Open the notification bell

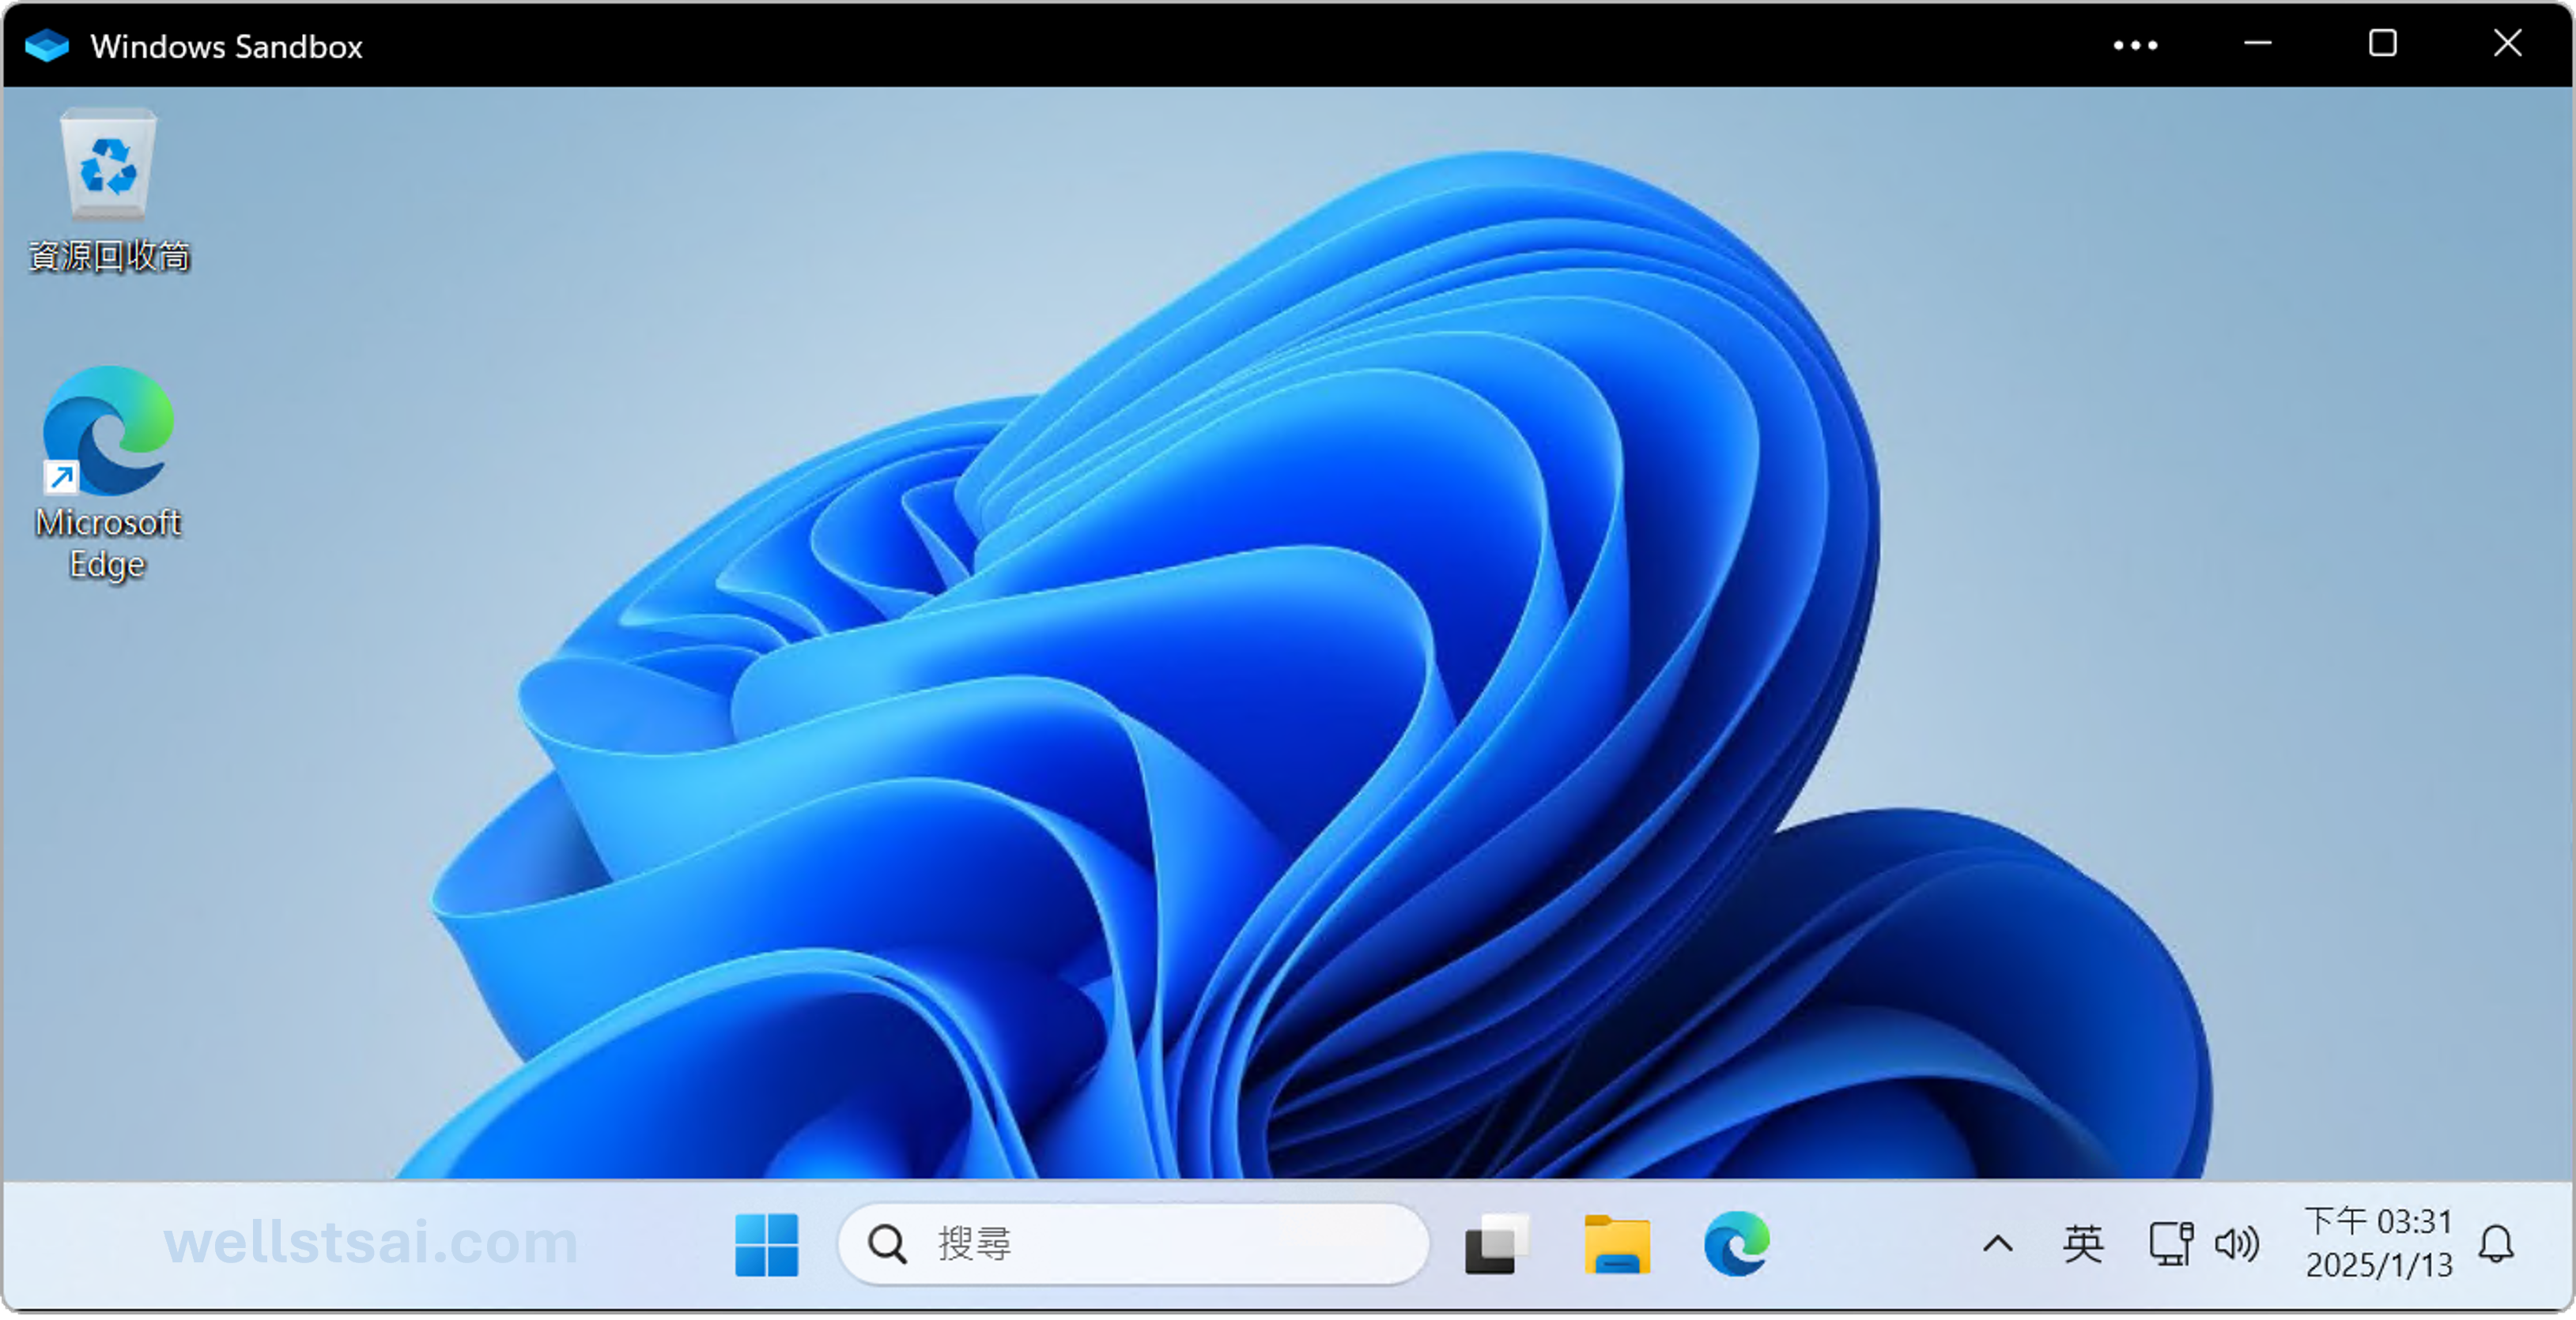point(2497,1244)
